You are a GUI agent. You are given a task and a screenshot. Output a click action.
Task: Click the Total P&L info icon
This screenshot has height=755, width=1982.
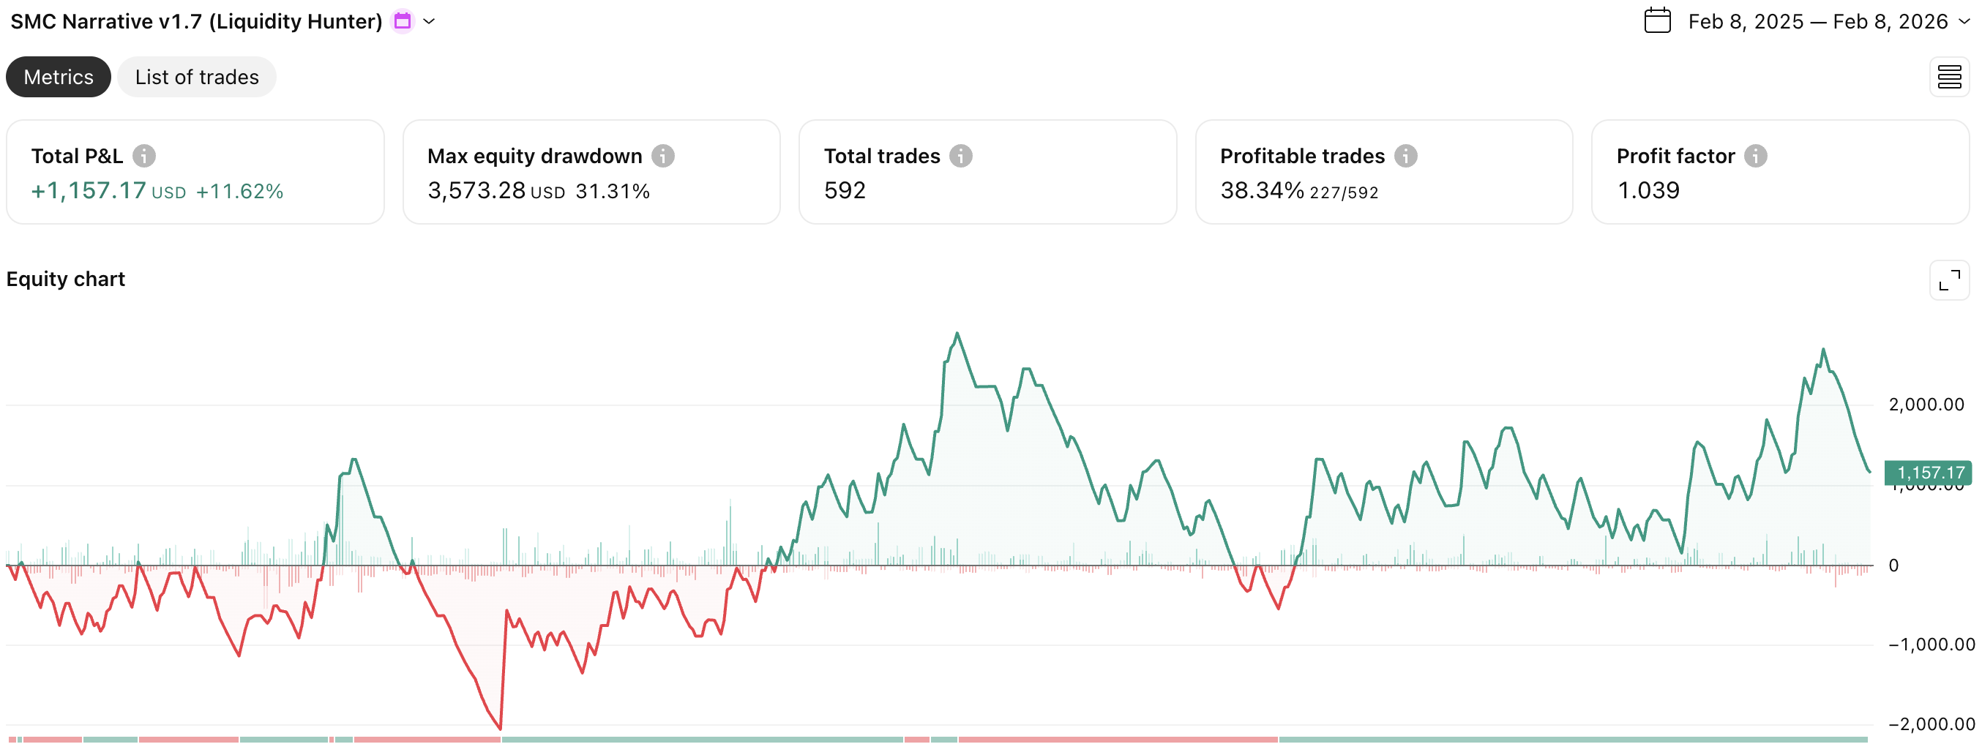coord(144,156)
